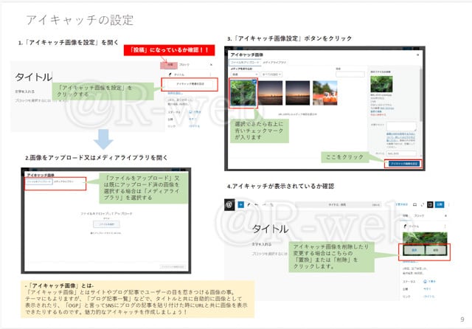The height and width of the screenshot is (329, 472).
Task: Select the 投稿 tab in the step 1 sidebar
Action: [170, 65]
